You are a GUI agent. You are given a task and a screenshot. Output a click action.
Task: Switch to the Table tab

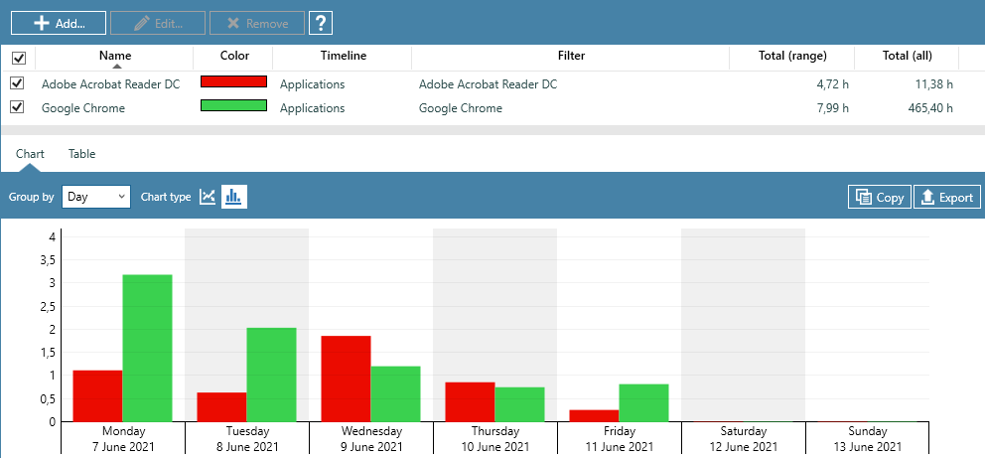point(81,154)
